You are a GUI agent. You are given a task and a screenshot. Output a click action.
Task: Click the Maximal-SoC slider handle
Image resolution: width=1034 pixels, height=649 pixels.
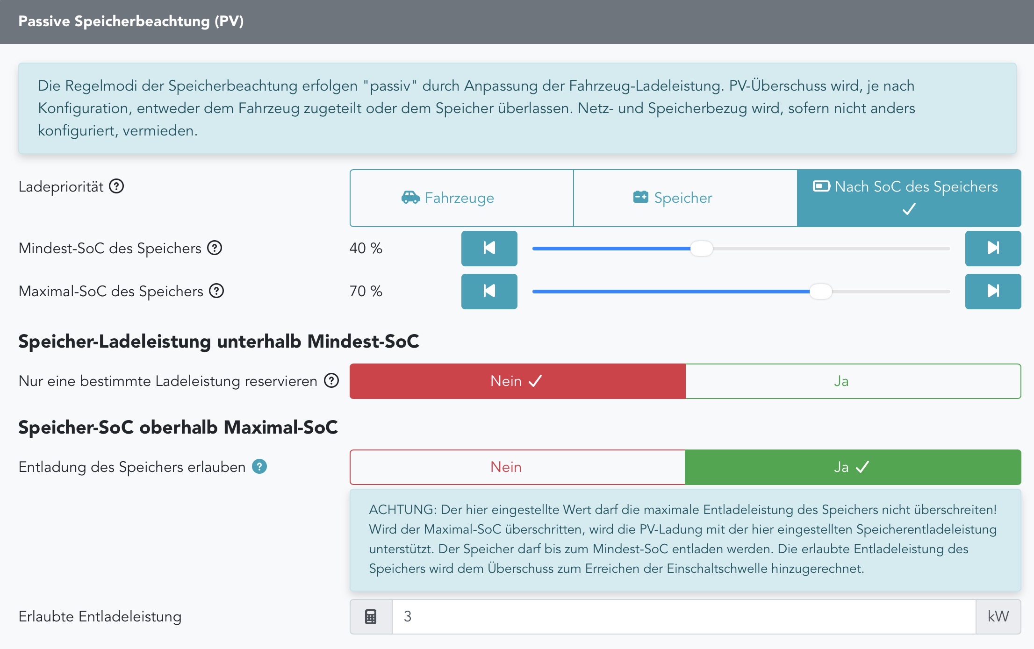click(821, 292)
